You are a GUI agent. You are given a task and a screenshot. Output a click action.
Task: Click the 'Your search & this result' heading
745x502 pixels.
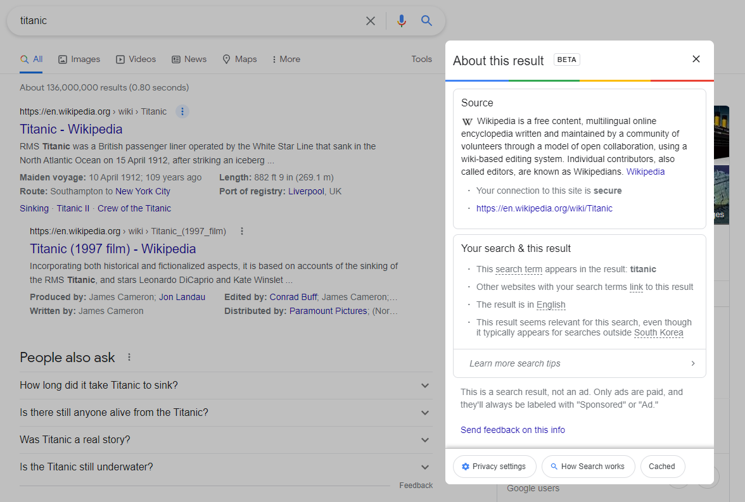pyautogui.click(x=516, y=249)
